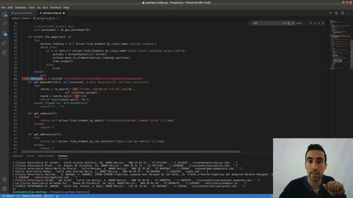
Task: Click 'Clinica Veterinaria Pluto' terminal output row
Action: point(125,166)
